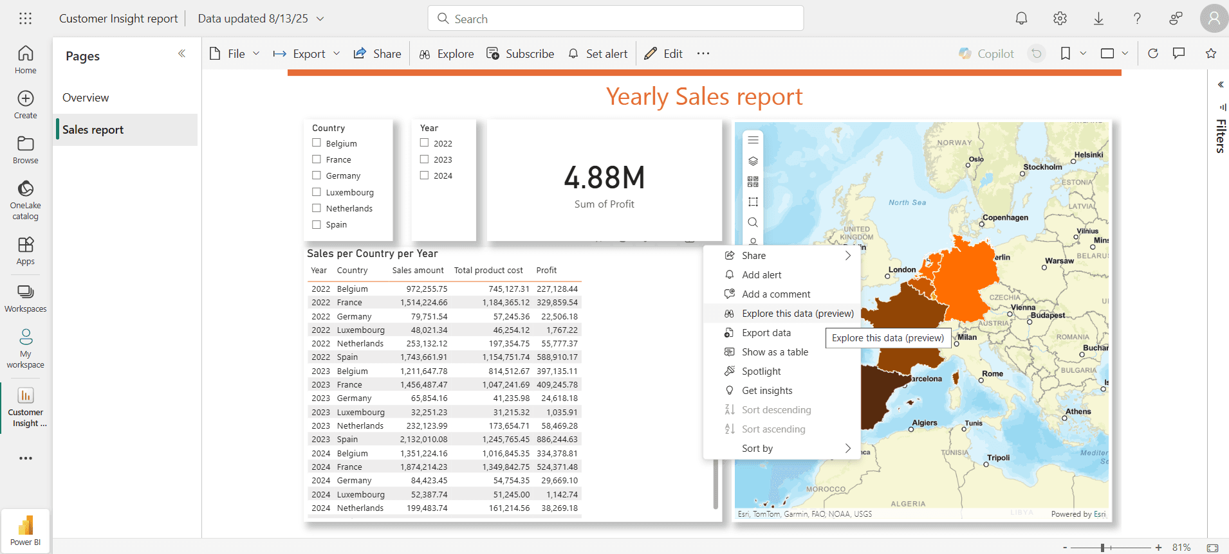Click the more options ellipsis in left navigation
1229x554 pixels.
coord(26,458)
